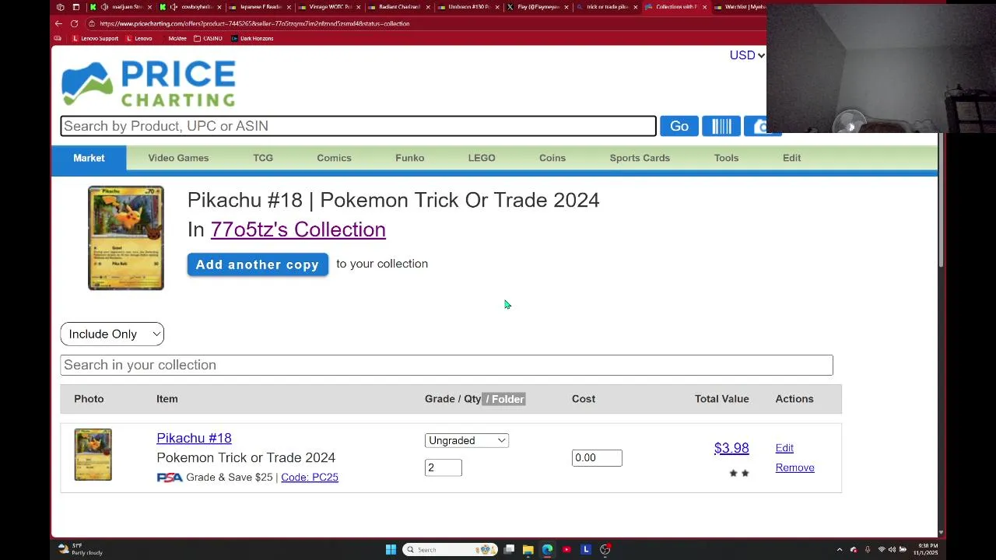Open the McAfee bookmark
The width and height of the screenshot is (996, 560).
(x=173, y=38)
